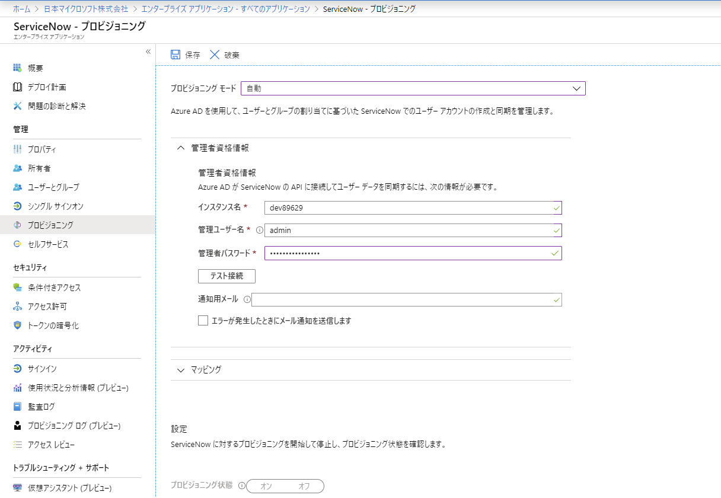Viewport: 721px width, 498px height.
Task: Collapse the 管理者資格情報 section
Action: click(181, 148)
